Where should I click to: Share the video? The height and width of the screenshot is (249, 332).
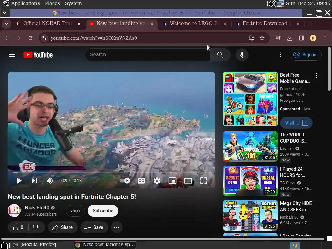click(x=63, y=227)
